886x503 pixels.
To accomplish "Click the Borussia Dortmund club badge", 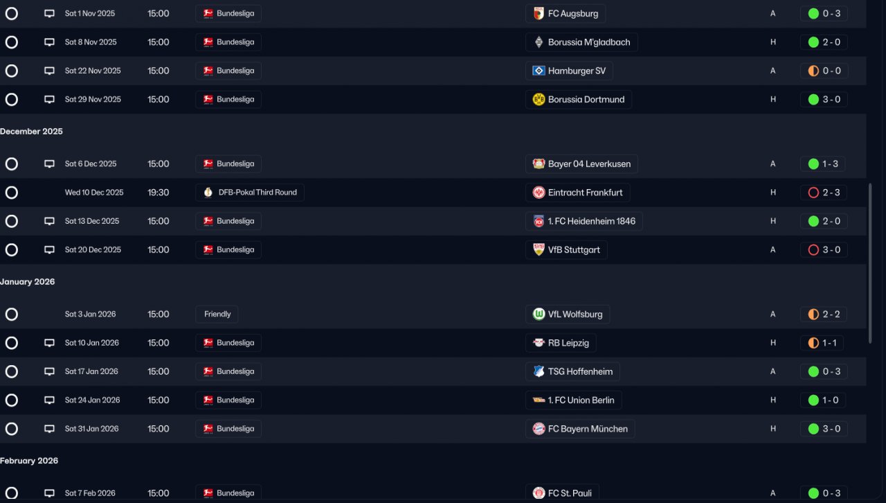I will (x=539, y=100).
